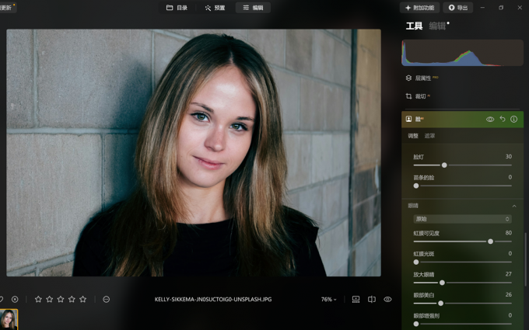
Task: Click the 眼睛 section label
Action: [413, 206]
